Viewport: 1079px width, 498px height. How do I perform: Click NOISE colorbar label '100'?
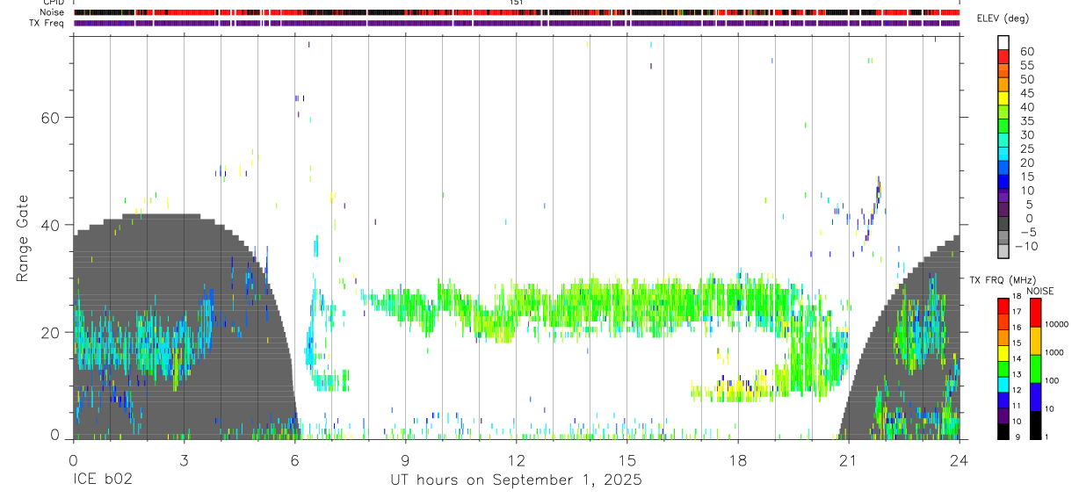pyautogui.click(x=1053, y=381)
